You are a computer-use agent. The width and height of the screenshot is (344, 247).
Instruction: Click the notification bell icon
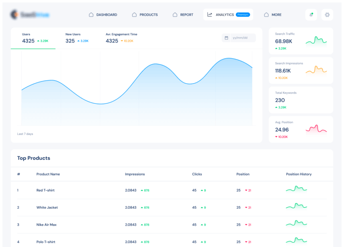(x=311, y=15)
